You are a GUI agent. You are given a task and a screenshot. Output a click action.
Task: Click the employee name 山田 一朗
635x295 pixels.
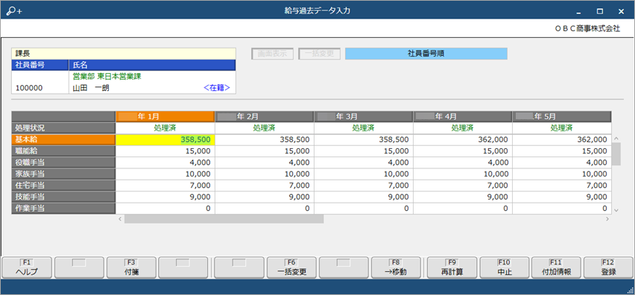pyautogui.click(x=91, y=88)
